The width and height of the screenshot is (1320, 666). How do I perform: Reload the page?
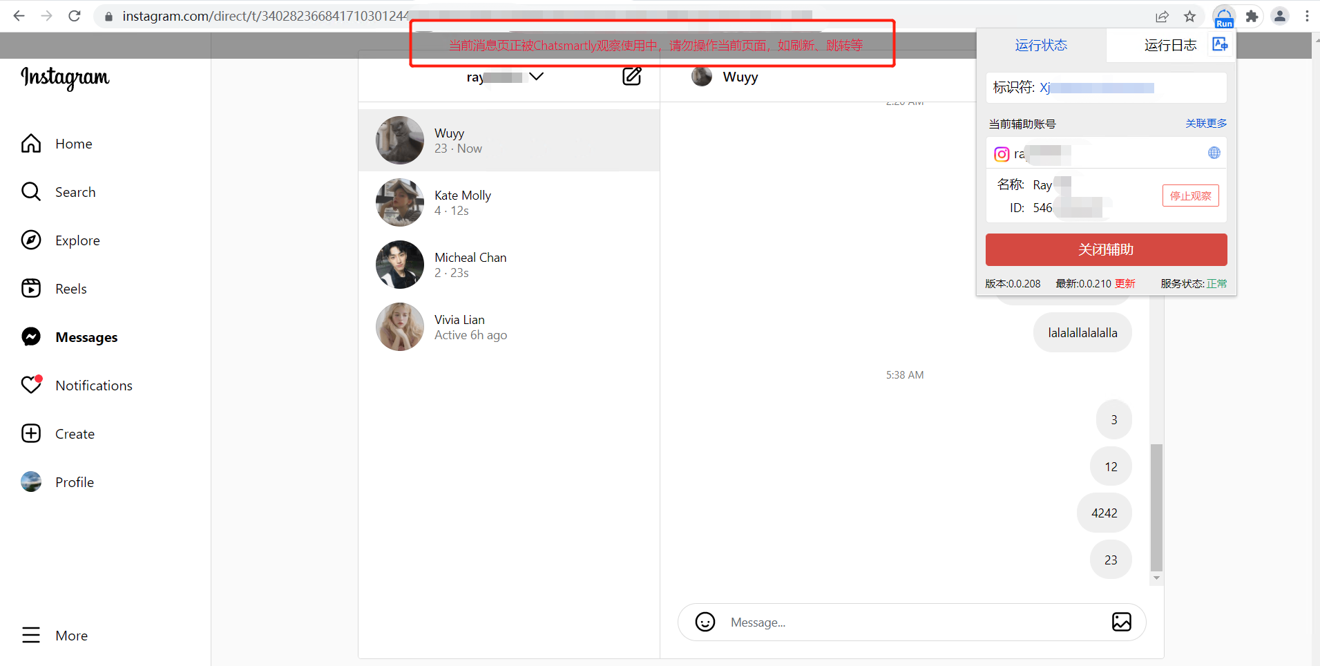(x=75, y=16)
